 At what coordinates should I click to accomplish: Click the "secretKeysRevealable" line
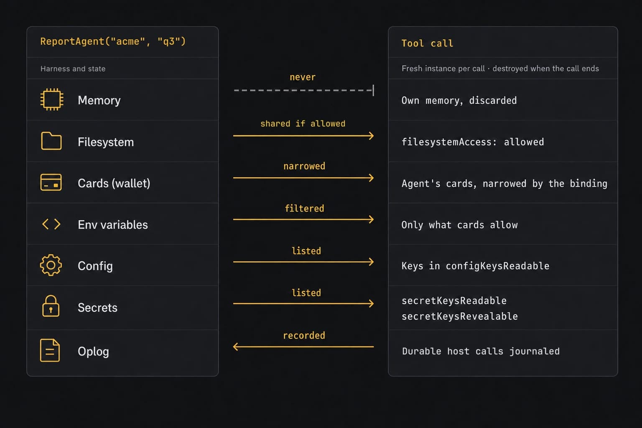pyautogui.click(x=460, y=316)
